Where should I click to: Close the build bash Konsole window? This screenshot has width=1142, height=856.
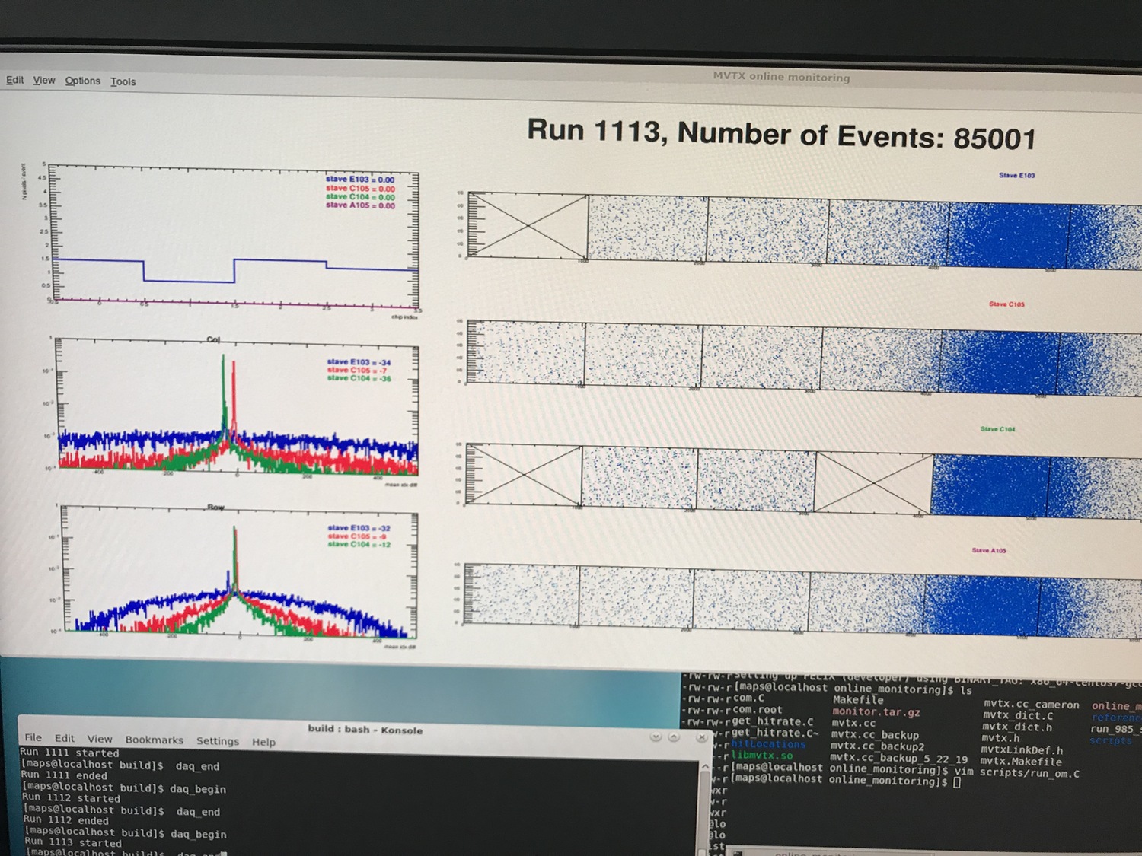coord(701,737)
